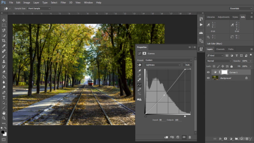Image resolution: width=254 pixels, height=143 pixels.
Task: Open the Sample Size dropdown
Action: 39,8
